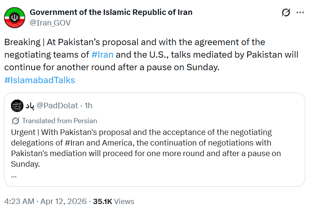
Task: Click the PadDolat avatar in quoted post
Action: click(x=17, y=106)
